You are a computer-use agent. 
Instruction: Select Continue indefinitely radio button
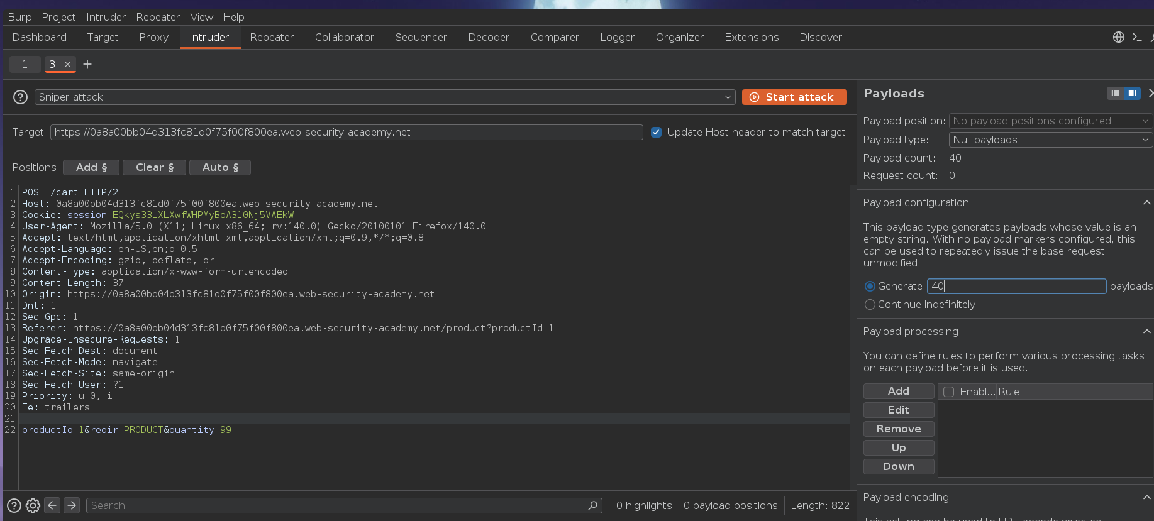870,304
